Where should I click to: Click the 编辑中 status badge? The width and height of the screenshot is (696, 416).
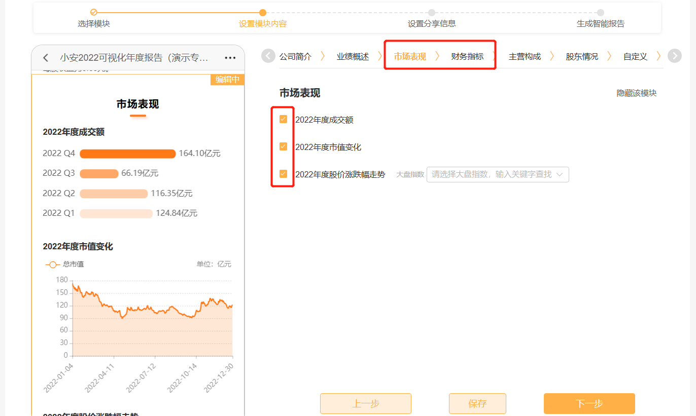pos(227,80)
